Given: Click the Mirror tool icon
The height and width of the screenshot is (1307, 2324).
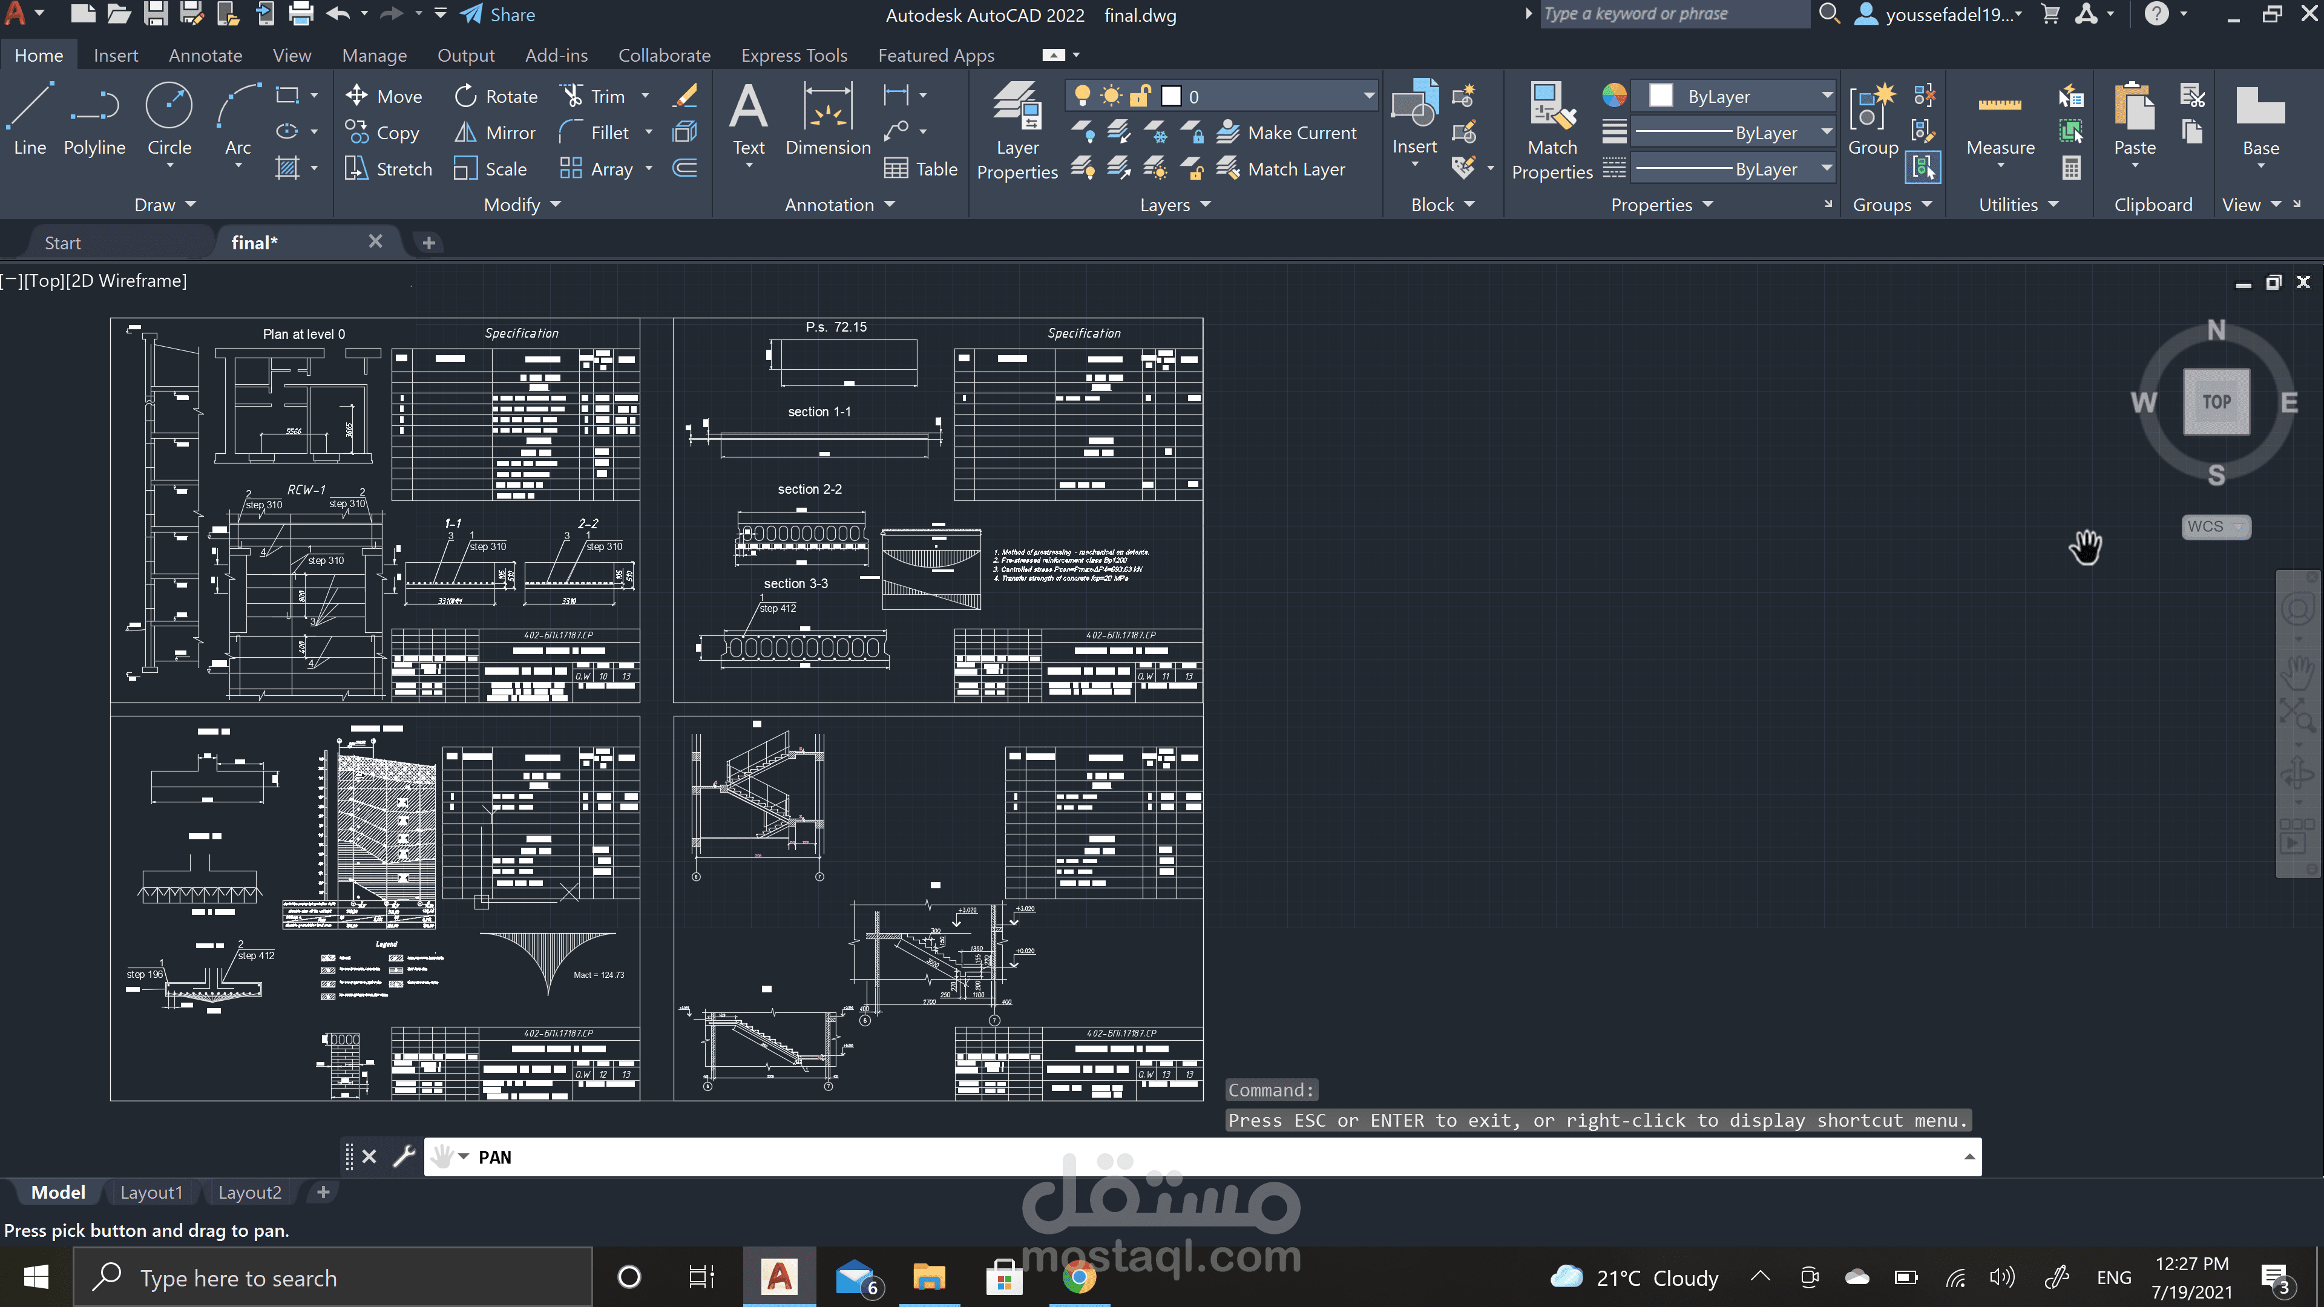Looking at the screenshot, I should pyautogui.click(x=465, y=133).
